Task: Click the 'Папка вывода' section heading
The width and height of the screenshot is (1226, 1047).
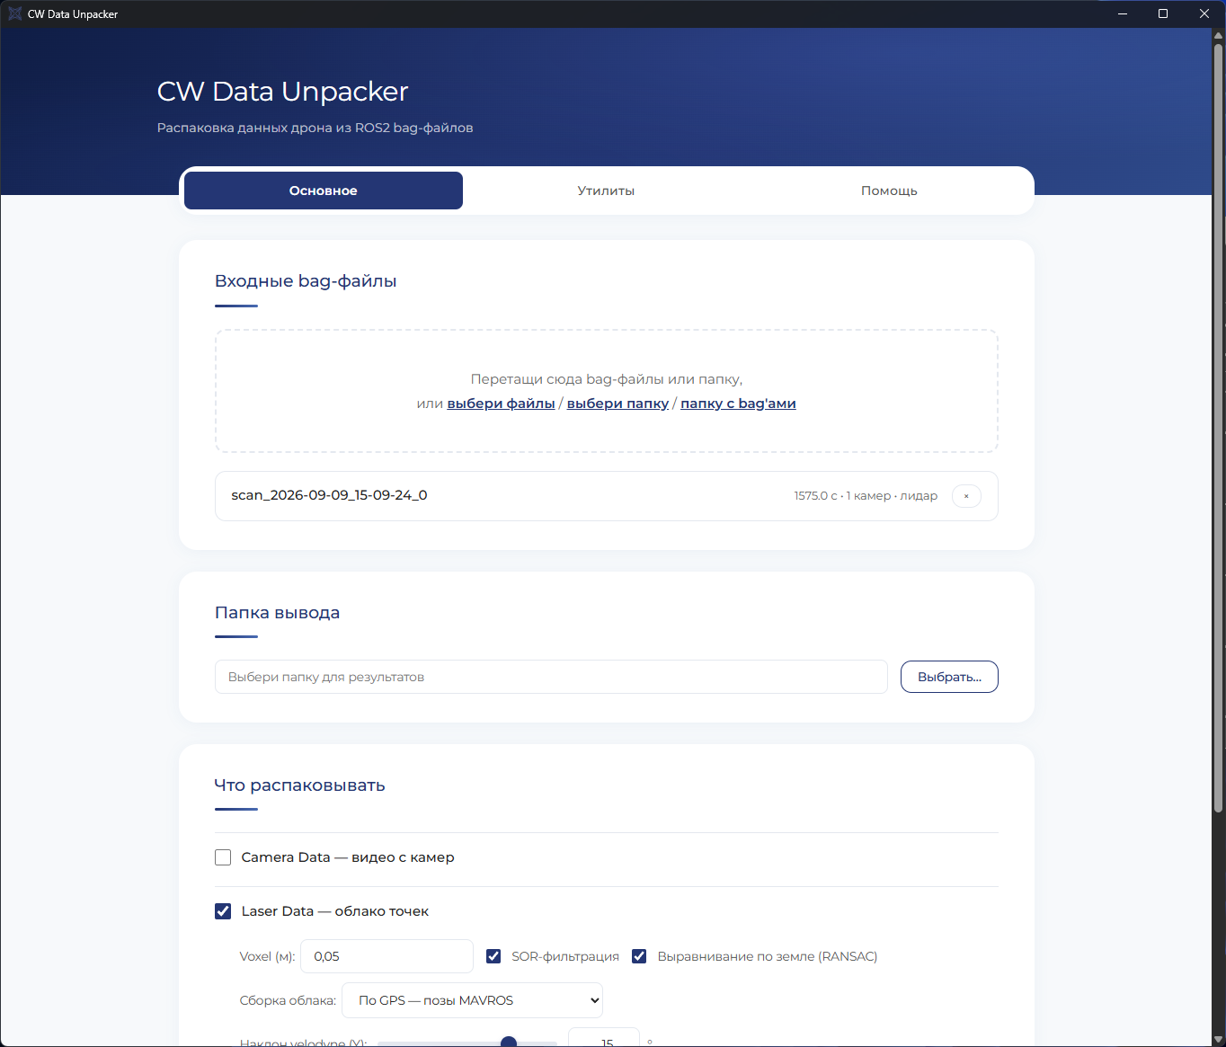Action: (x=277, y=613)
